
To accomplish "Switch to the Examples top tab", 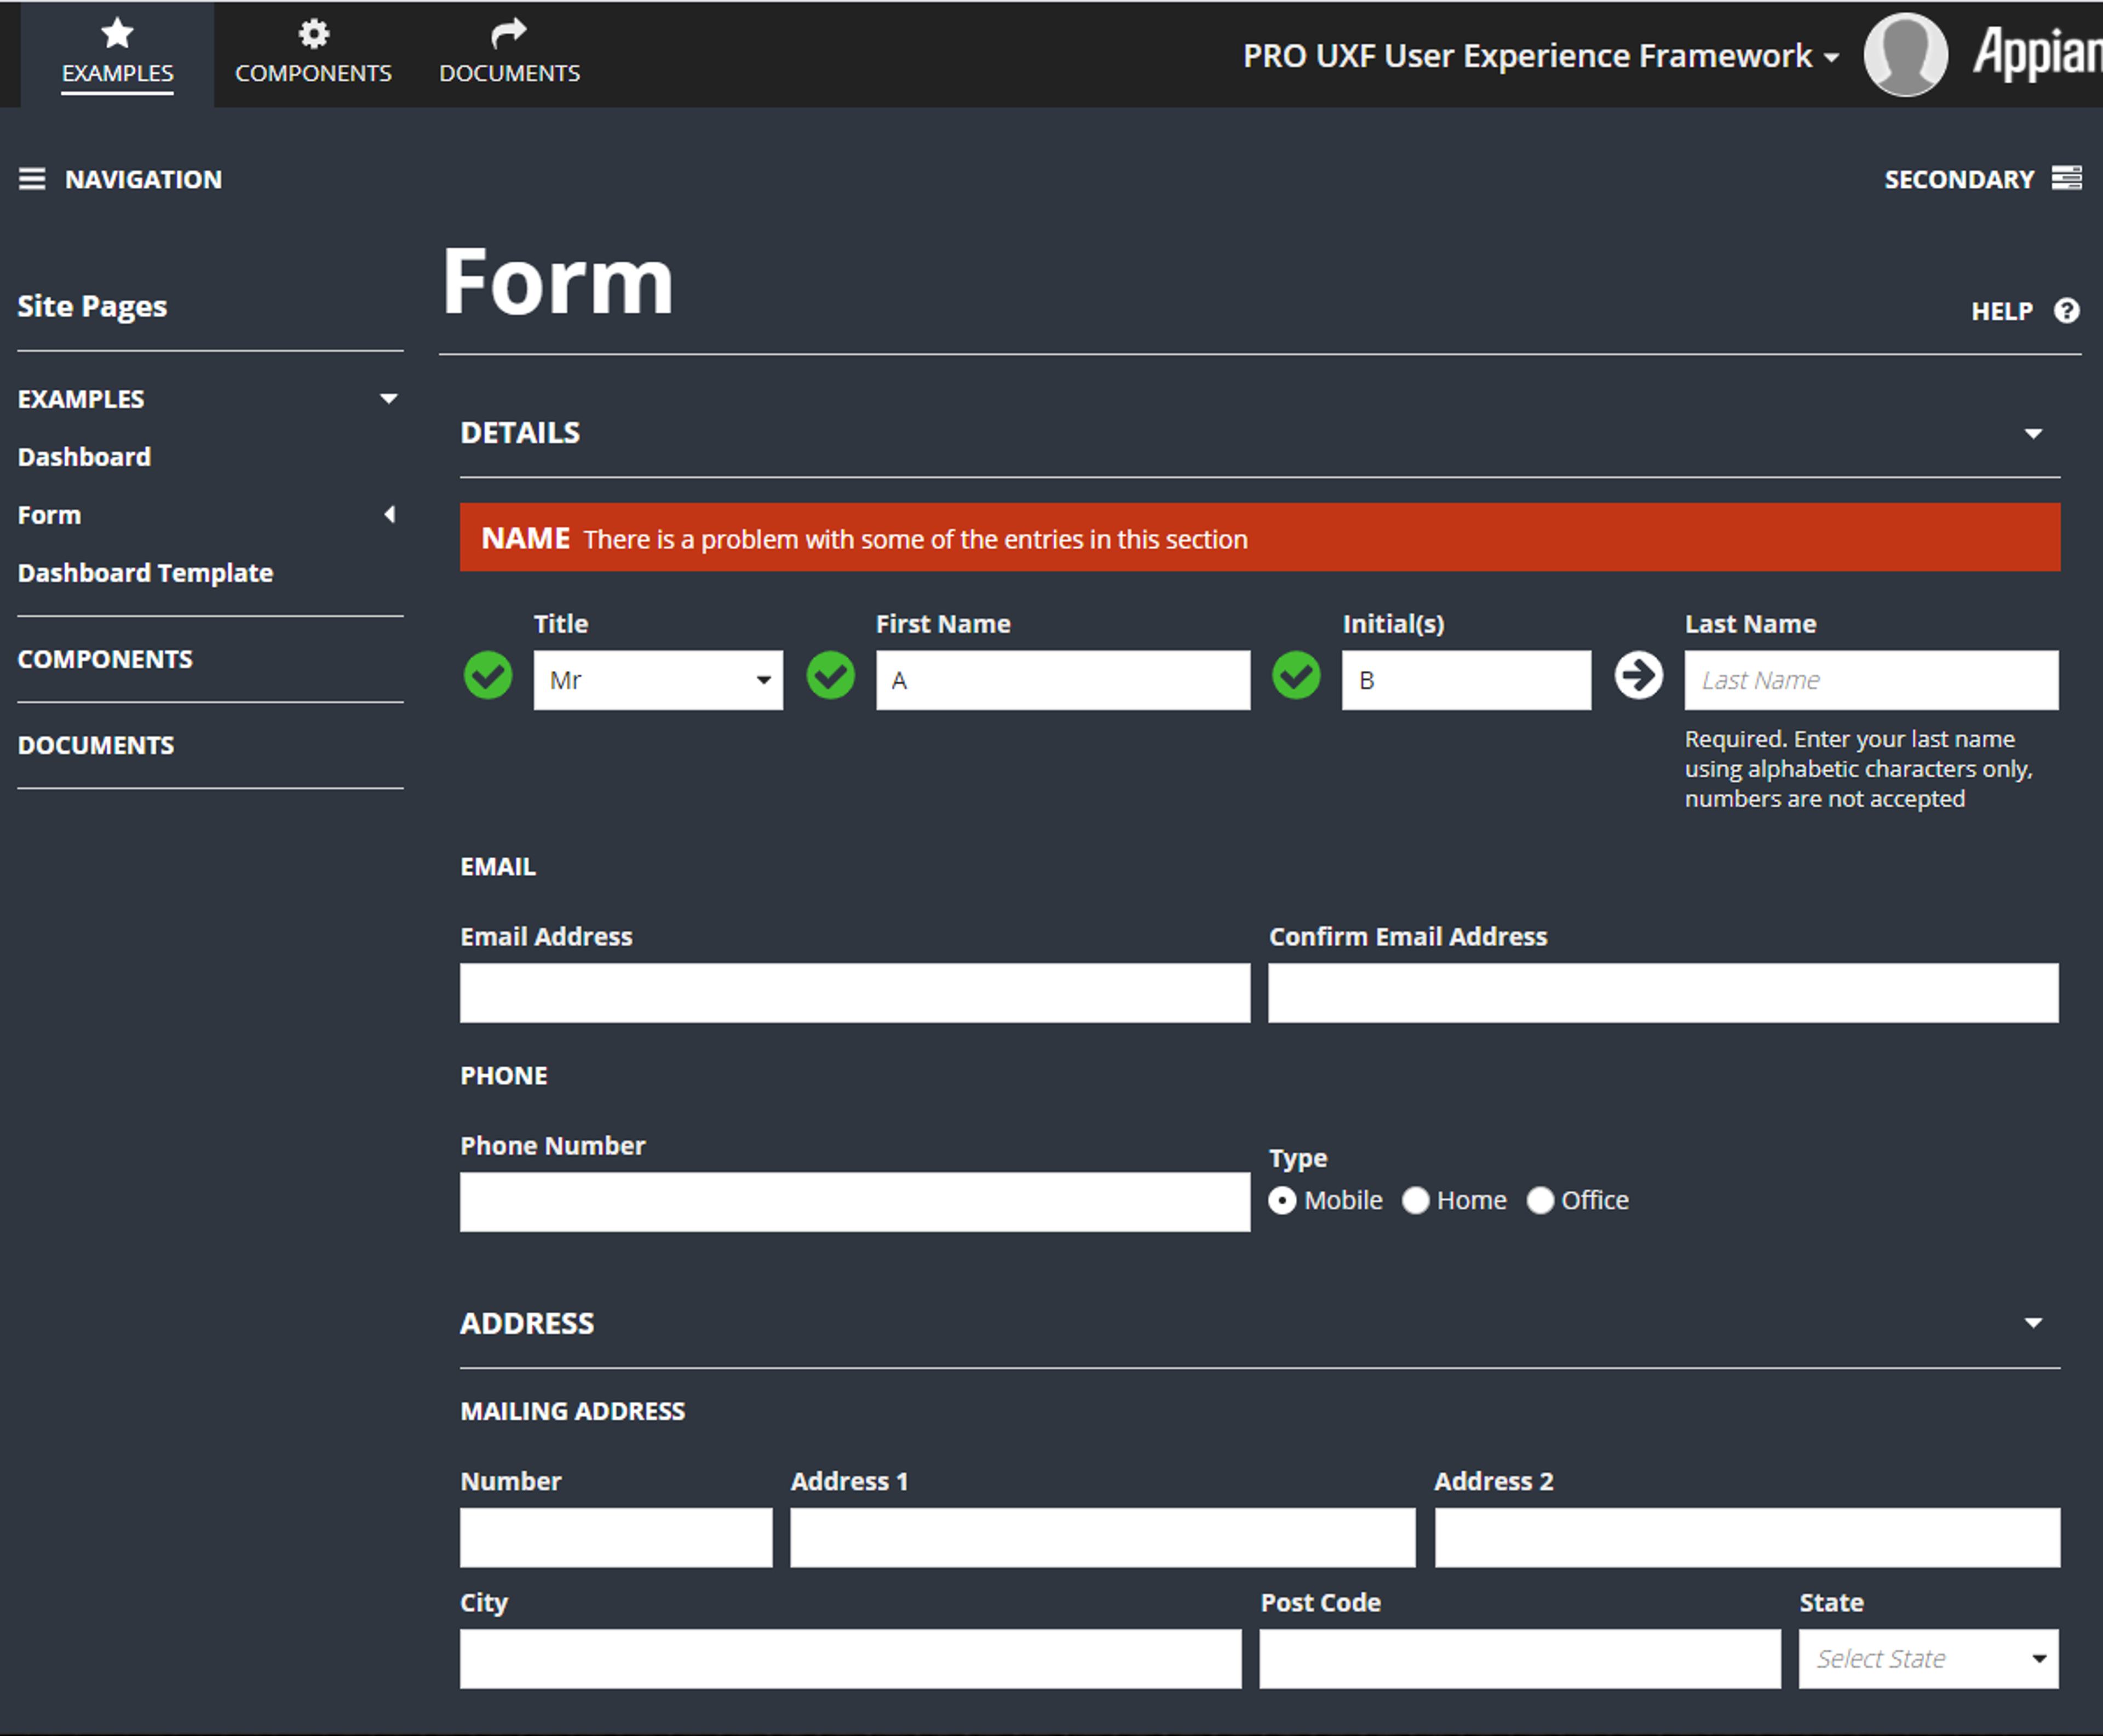I will coord(117,54).
